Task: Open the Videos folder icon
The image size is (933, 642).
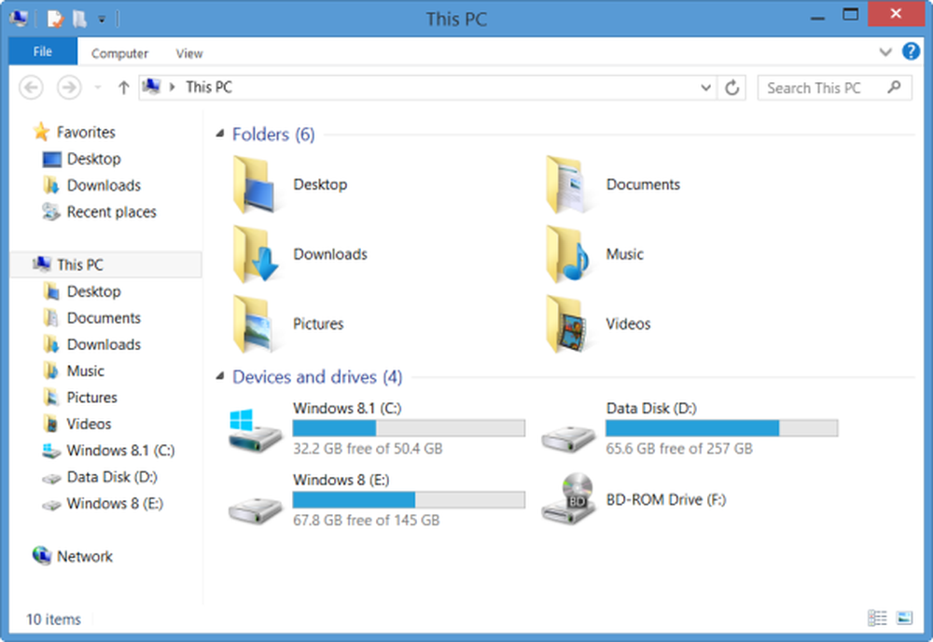Action: point(567,324)
